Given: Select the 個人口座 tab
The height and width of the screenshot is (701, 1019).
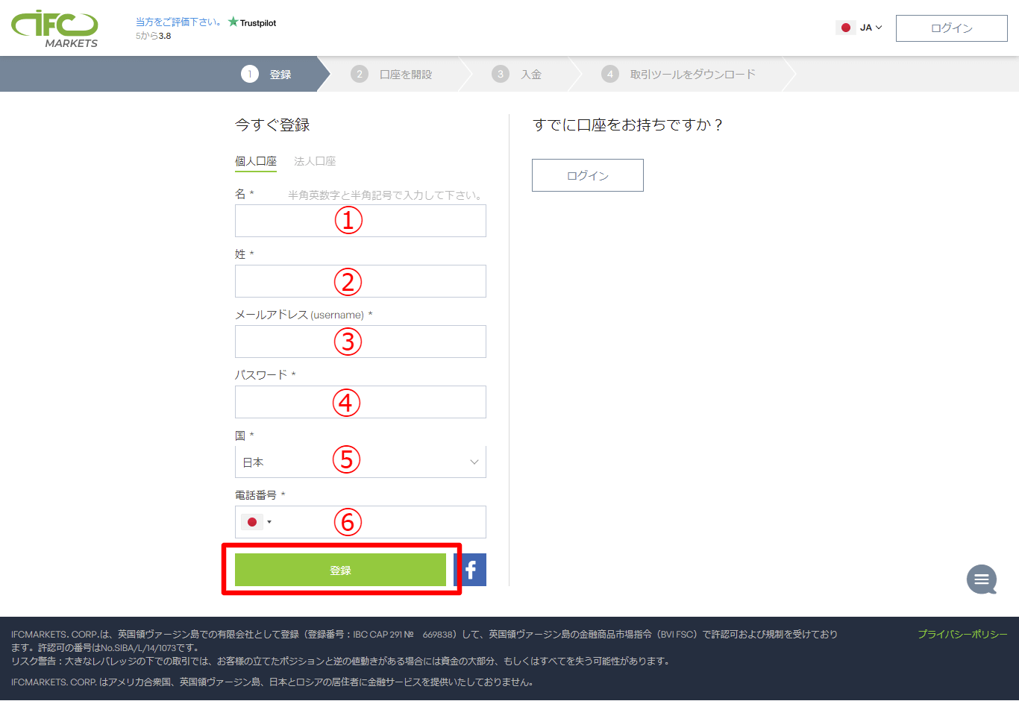Looking at the screenshot, I should [255, 160].
